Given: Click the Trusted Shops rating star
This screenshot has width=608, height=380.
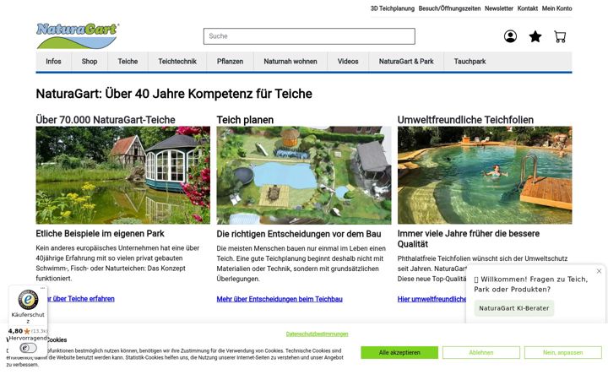Looking at the screenshot, I should pos(27,331).
